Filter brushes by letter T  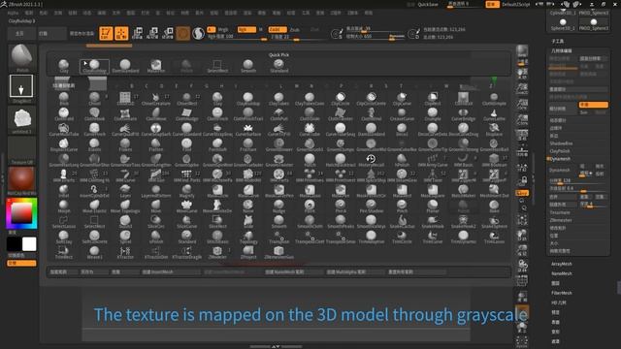click(401, 85)
